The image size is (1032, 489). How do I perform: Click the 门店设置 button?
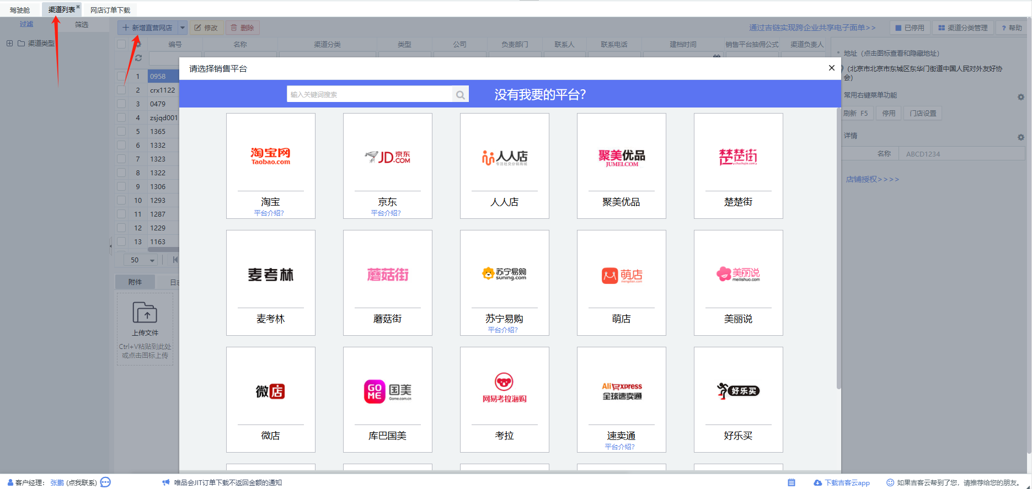[923, 113]
